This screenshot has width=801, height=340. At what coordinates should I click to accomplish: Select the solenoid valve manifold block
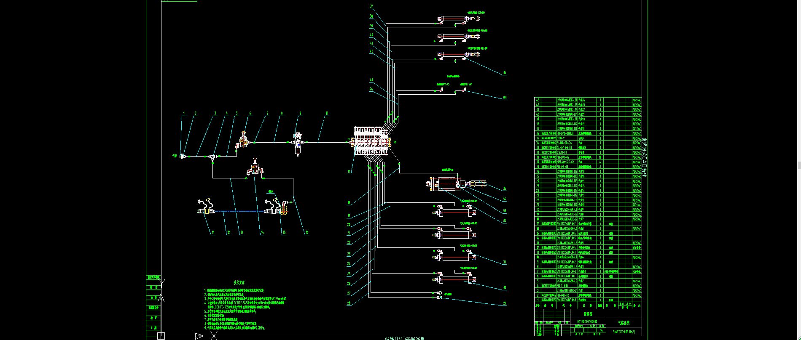tap(372, 141)
